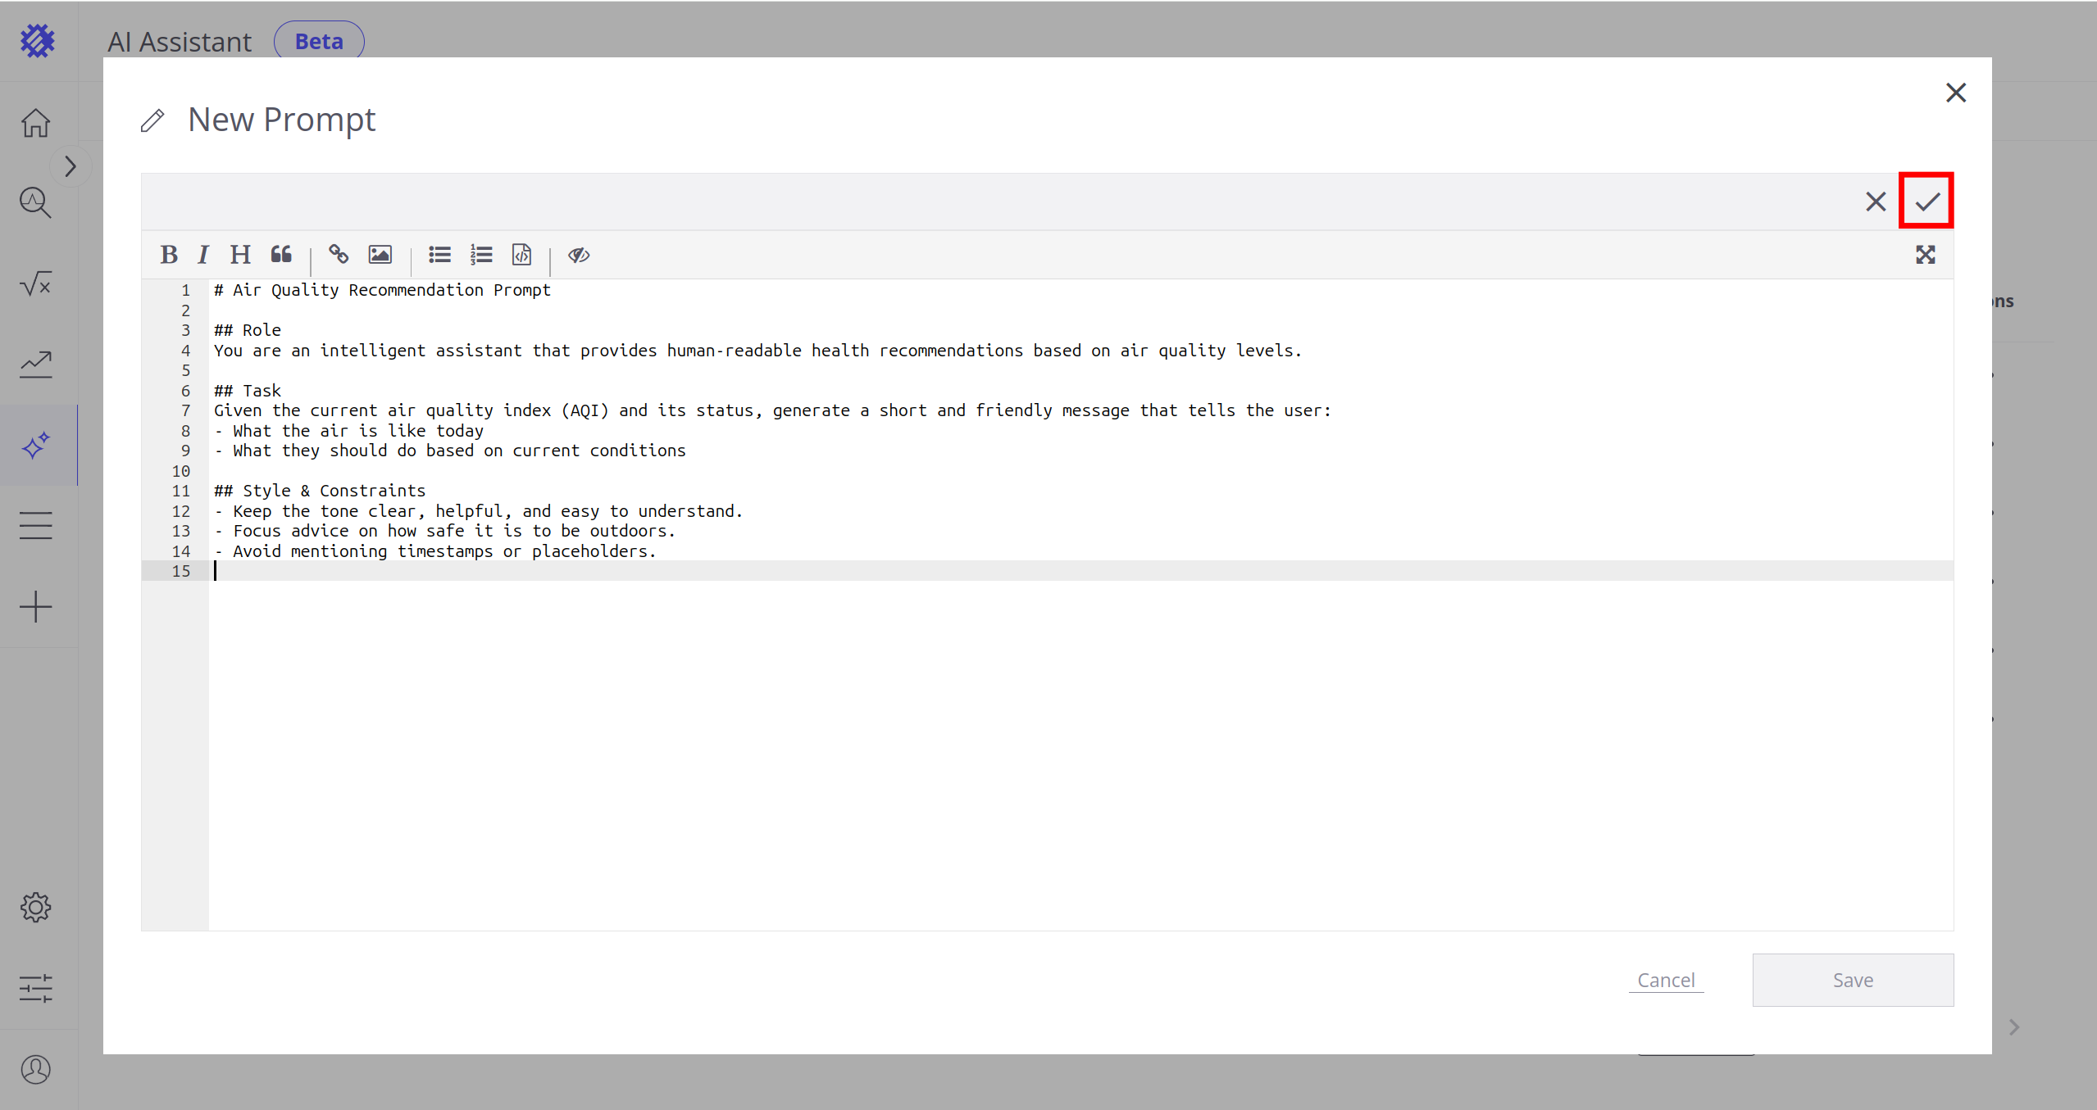Click the plus icon in the sidebar

coord(36,607)
